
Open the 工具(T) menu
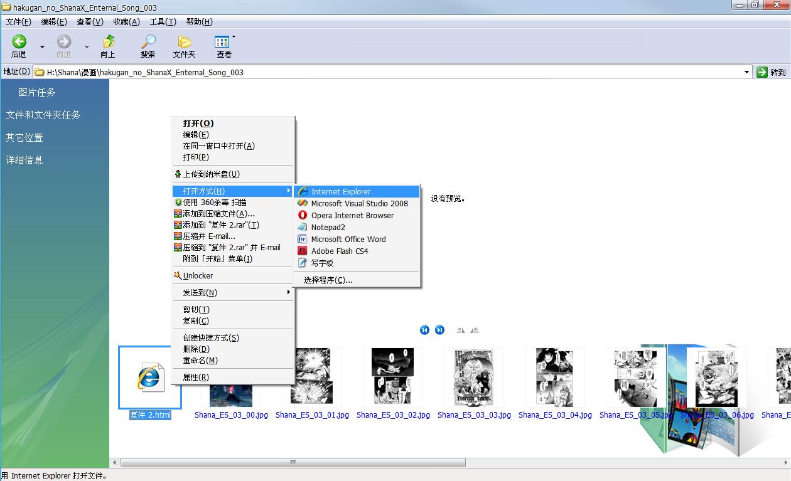(163, 22)
